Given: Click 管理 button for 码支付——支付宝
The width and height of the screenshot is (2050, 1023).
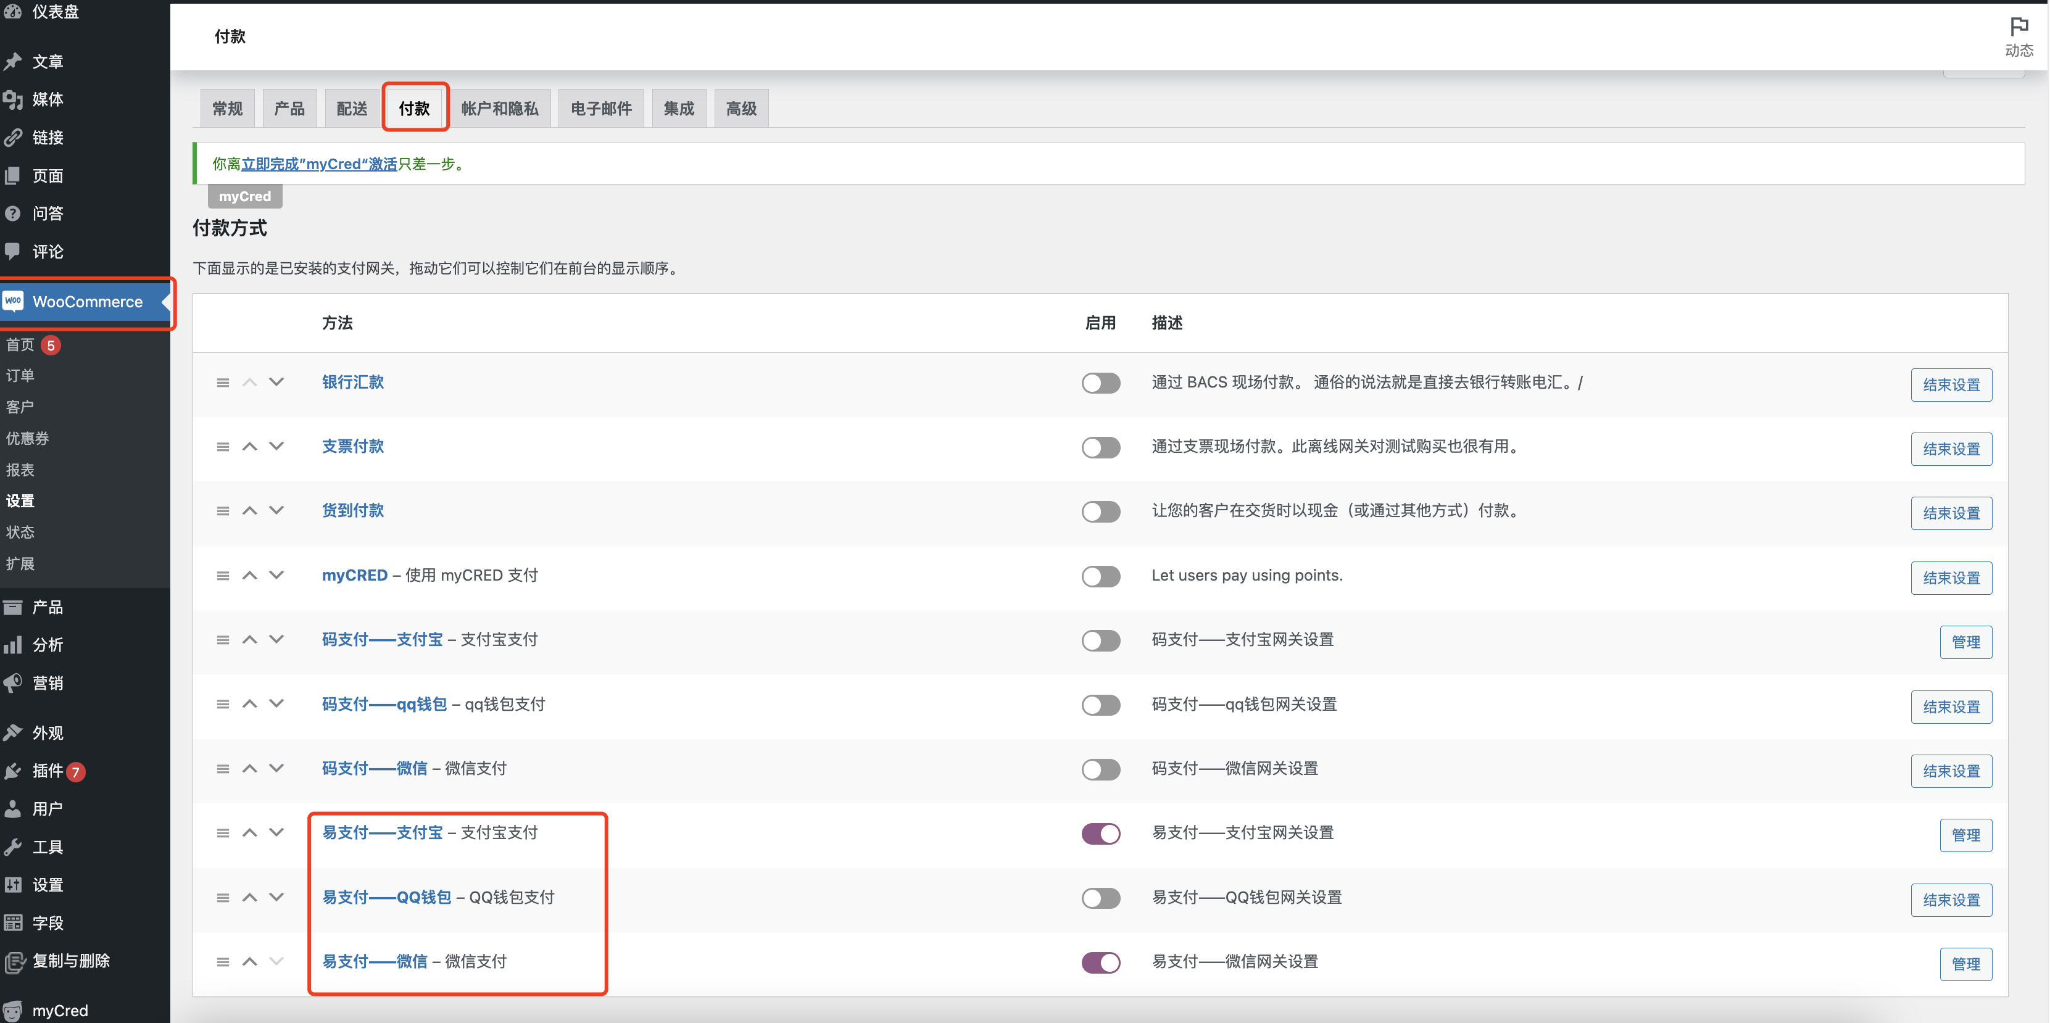Looking at the screenshot, I should pyautogui.click(x=1965, y=642).
